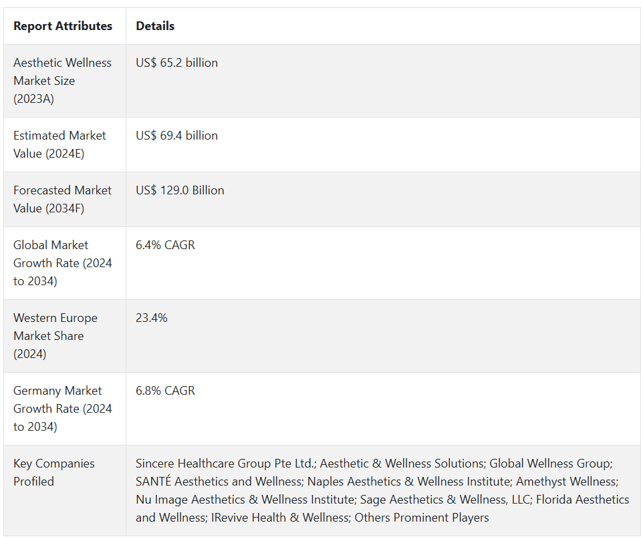Click the Others Prominent Players text

(422, 518)
